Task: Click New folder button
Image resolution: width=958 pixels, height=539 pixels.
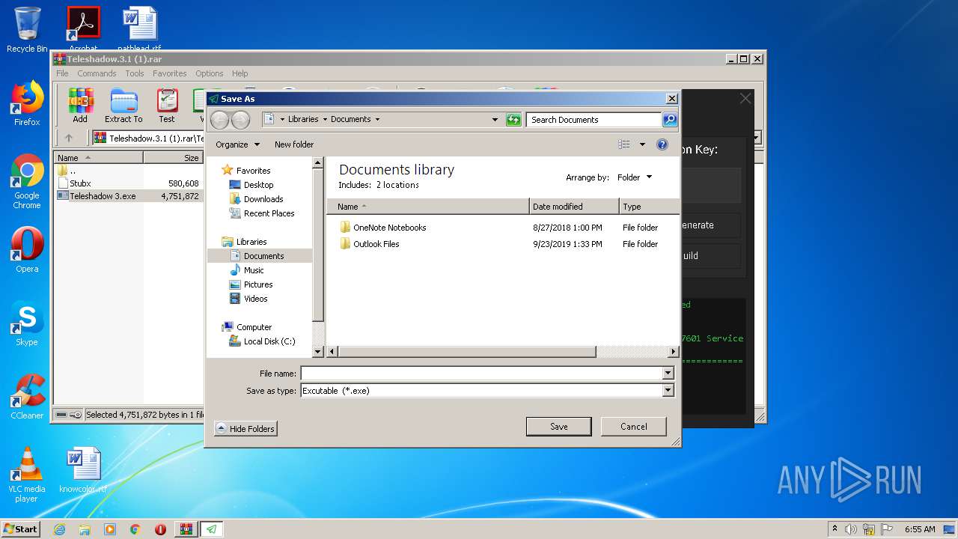Action: pyautogui.click(x=294, y=144)
